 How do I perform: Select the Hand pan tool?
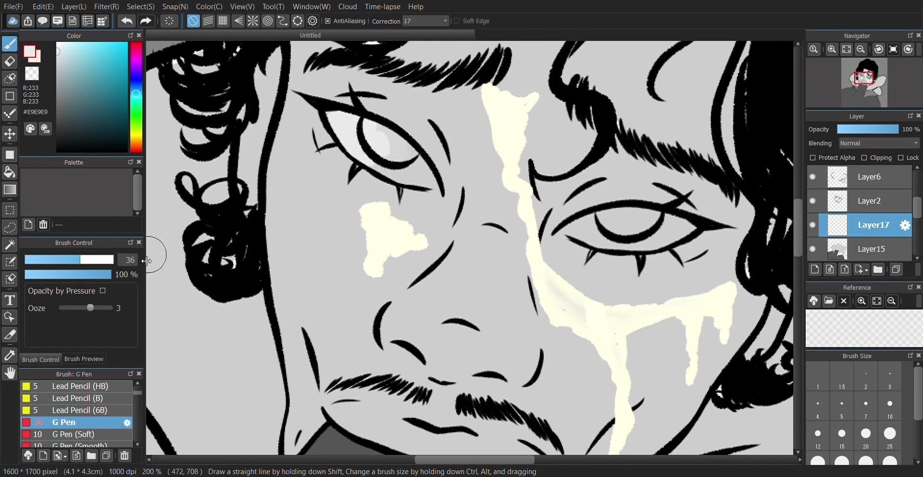pos(10,373)
